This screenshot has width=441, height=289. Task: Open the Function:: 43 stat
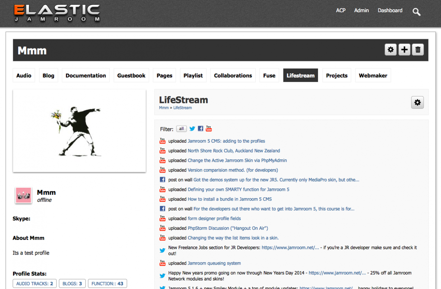[x=107, y=283]
